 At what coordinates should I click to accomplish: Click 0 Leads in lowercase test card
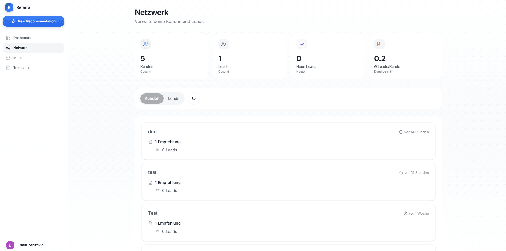(169, 191)
